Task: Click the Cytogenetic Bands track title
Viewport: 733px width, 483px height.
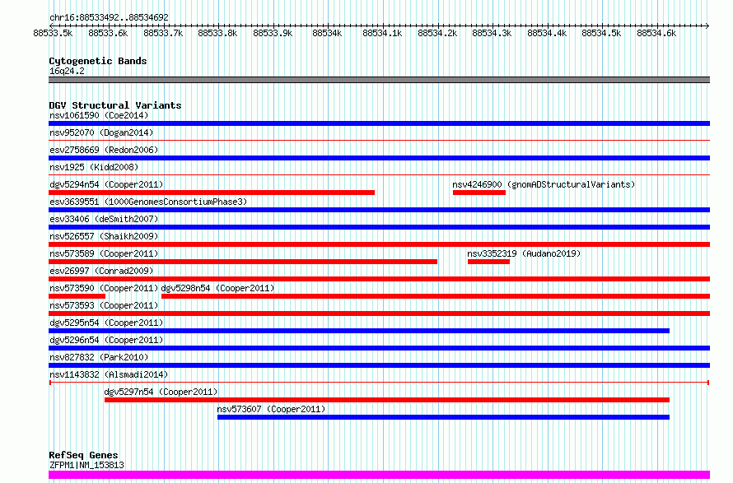Action: pyautogui.click(x=98, y=61)
